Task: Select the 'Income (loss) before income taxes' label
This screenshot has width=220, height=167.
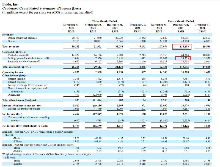Action: click(x=22, y=105)
